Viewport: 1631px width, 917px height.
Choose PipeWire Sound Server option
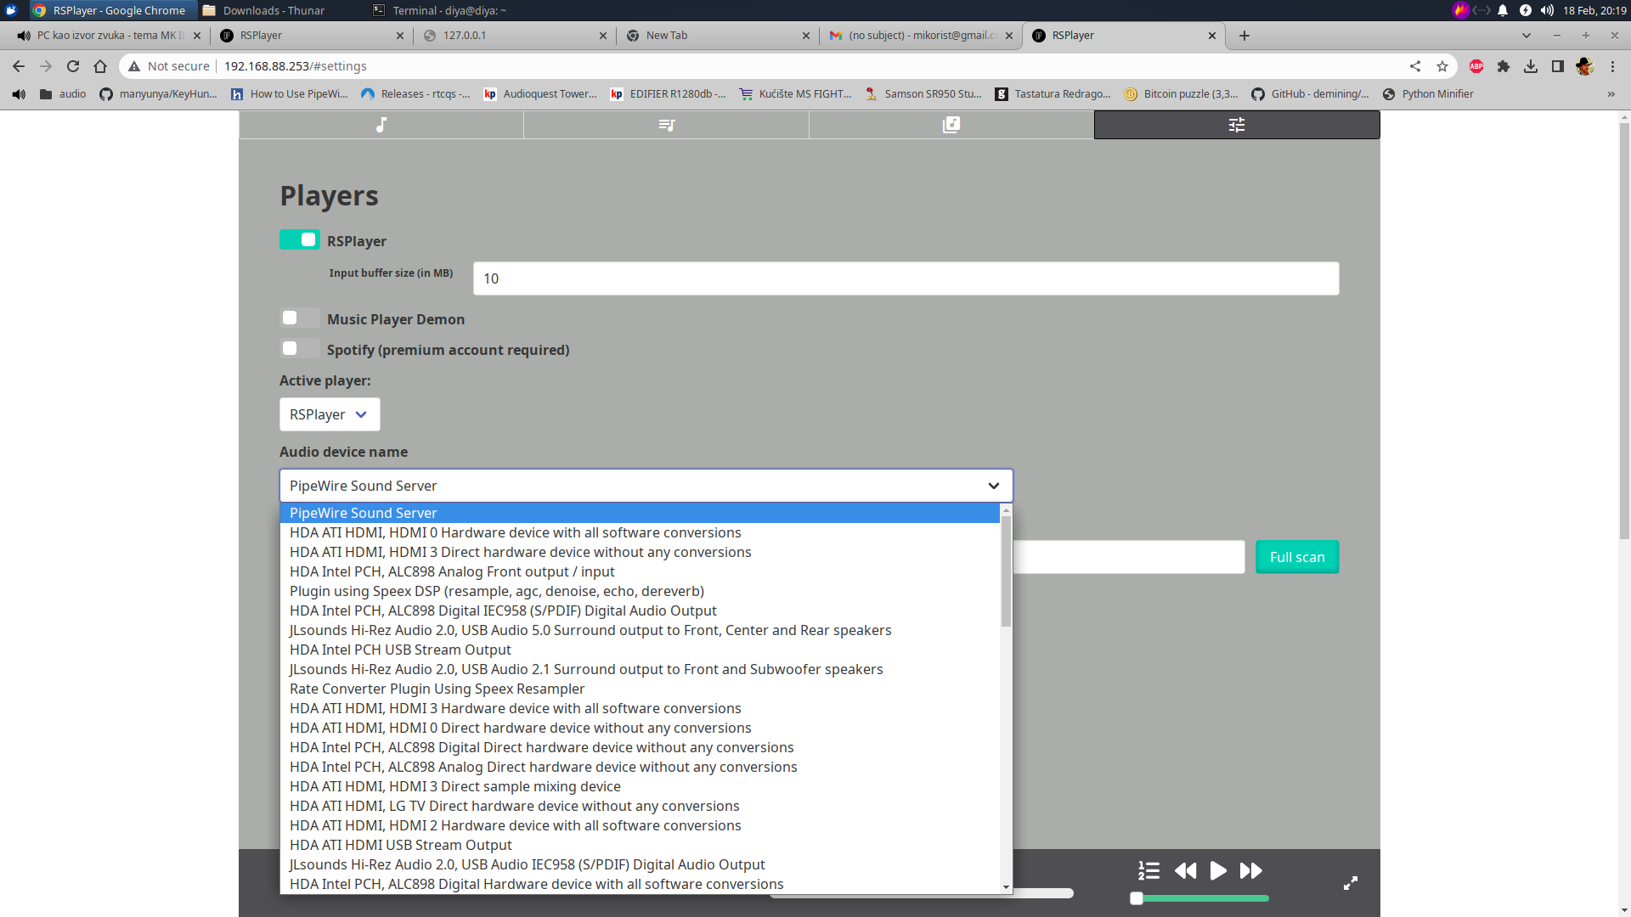point(640,513)
